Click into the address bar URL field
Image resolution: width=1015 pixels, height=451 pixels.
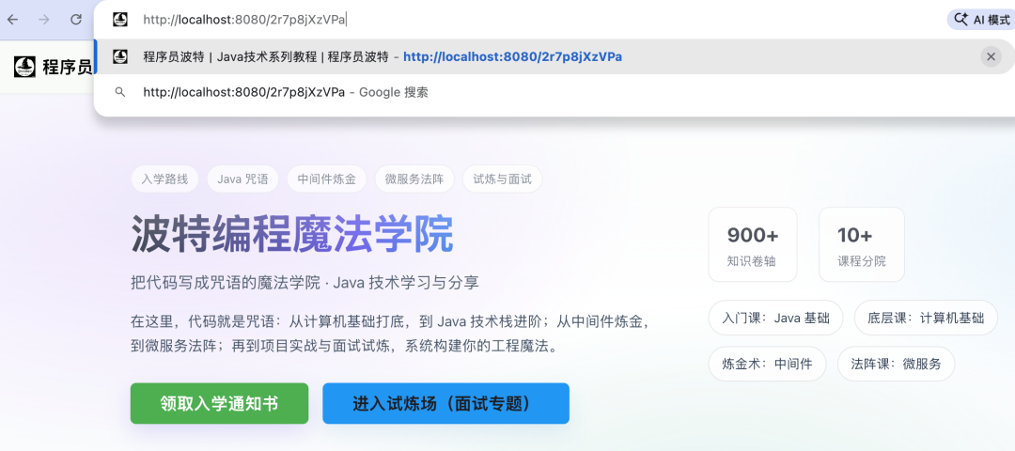[x=518, y=20]
